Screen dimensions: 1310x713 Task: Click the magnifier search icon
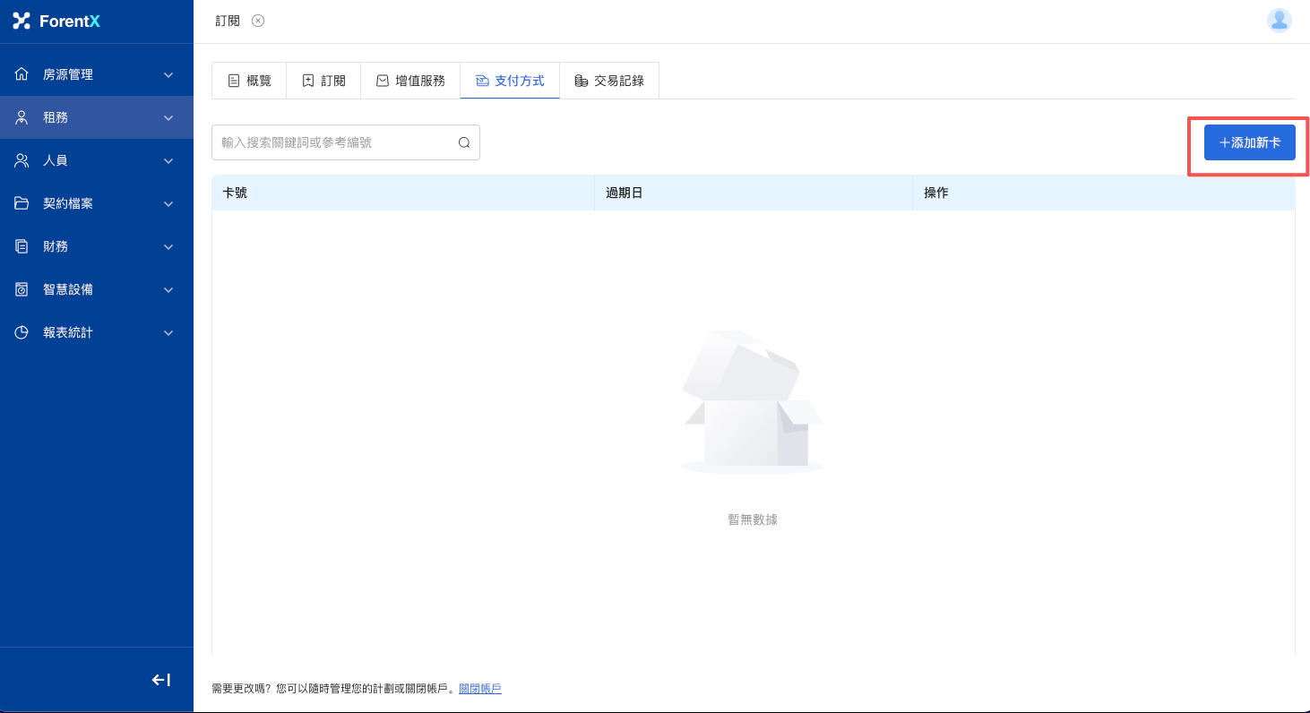pos(464,142)
